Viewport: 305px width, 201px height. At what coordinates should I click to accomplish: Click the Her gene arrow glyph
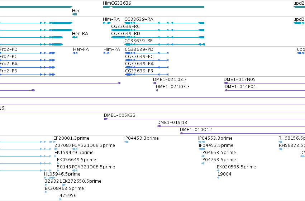coord(74,14)
